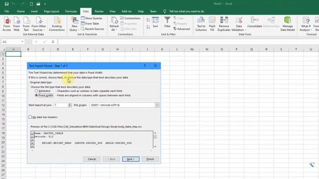
Task: Click Connections in the ribbon
Action: [x=130, y=18]
